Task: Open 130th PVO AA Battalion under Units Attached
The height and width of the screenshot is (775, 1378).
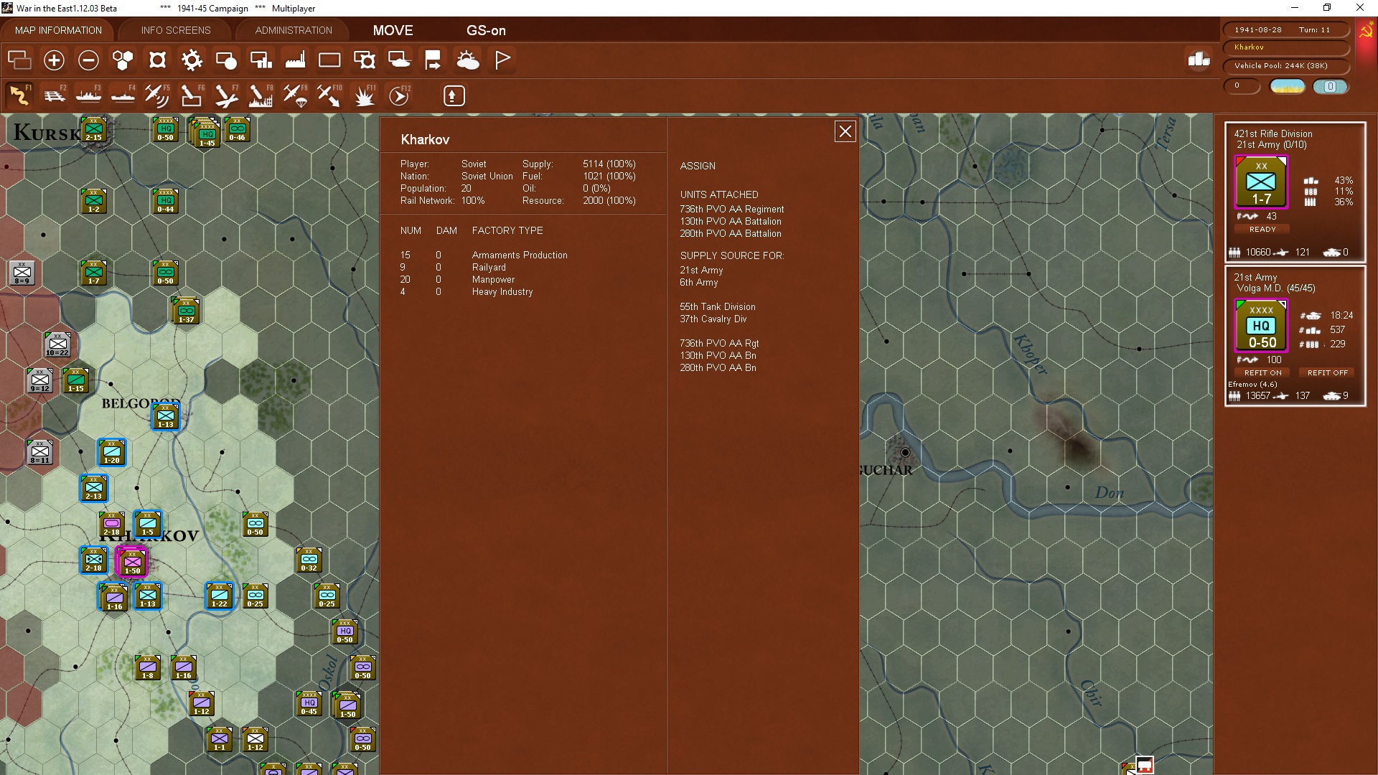Action: [x=731, y=222]
